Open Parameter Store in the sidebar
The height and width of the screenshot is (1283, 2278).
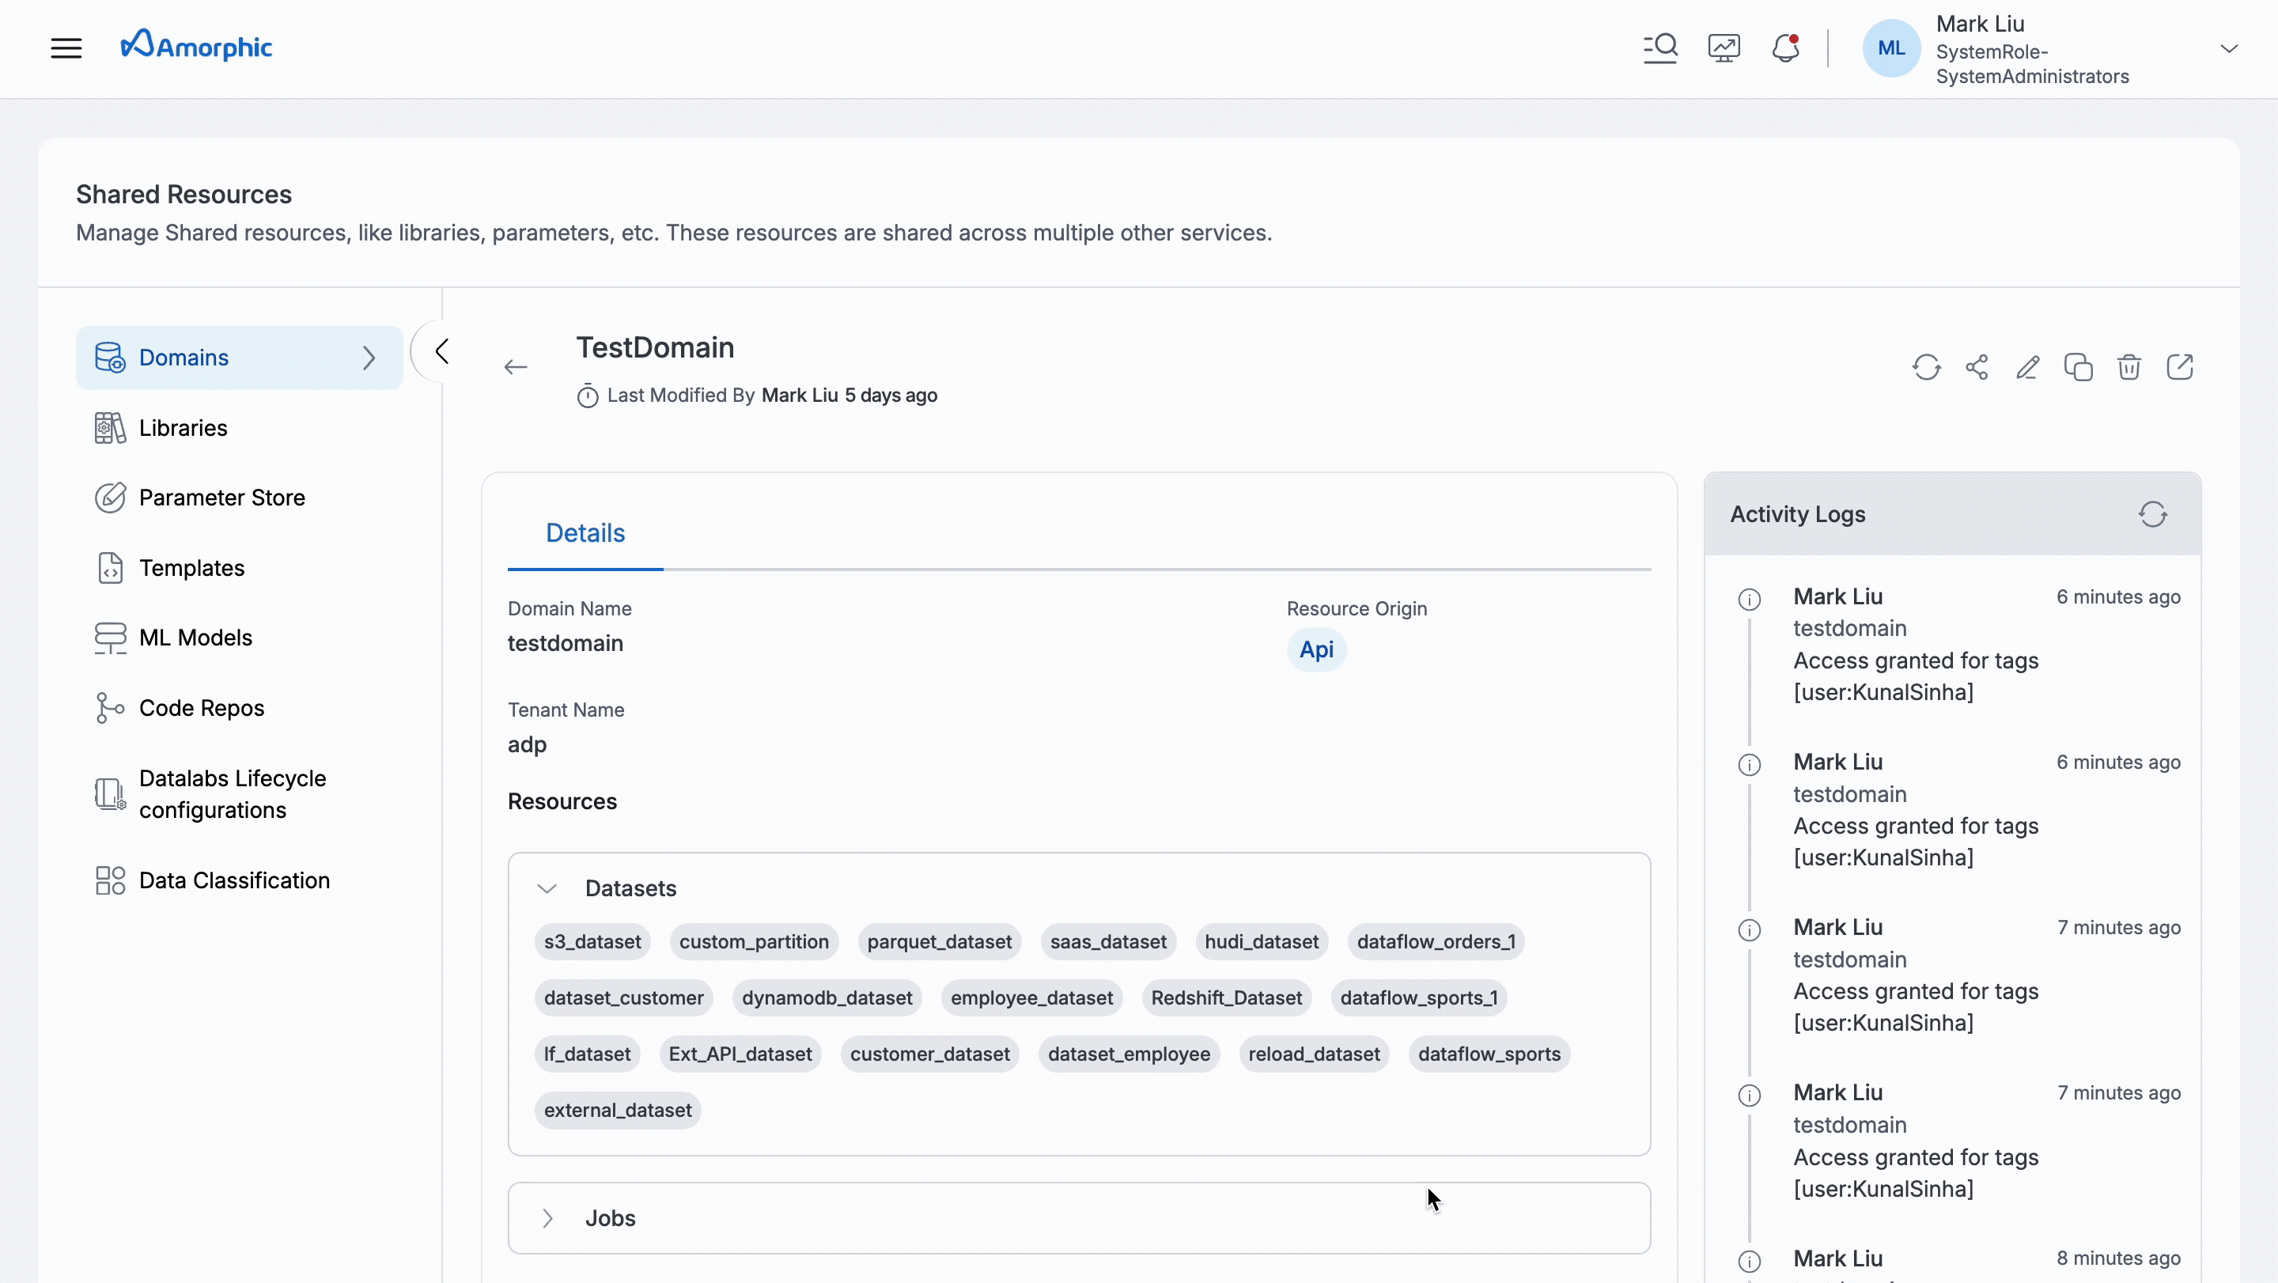click(221, 498)
